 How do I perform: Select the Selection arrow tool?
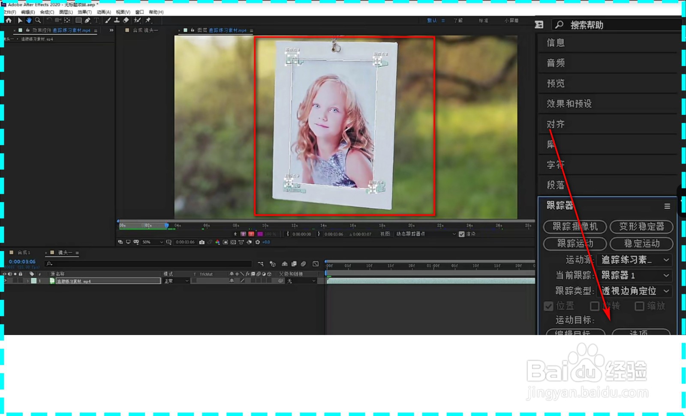point(20,20)
